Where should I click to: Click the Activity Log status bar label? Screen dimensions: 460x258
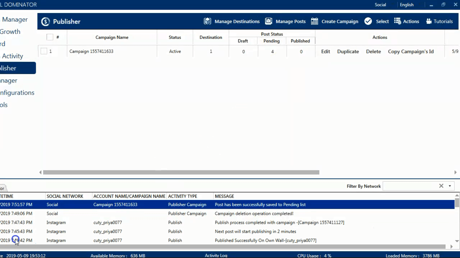point(216,255)
